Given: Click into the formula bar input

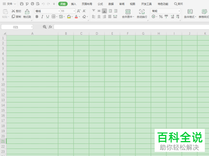Looking at the screenshot, I should point(131,27).
